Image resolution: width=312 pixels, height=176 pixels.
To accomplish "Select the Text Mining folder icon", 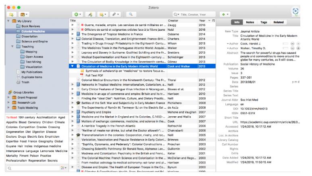I will (x=22, y=62).
